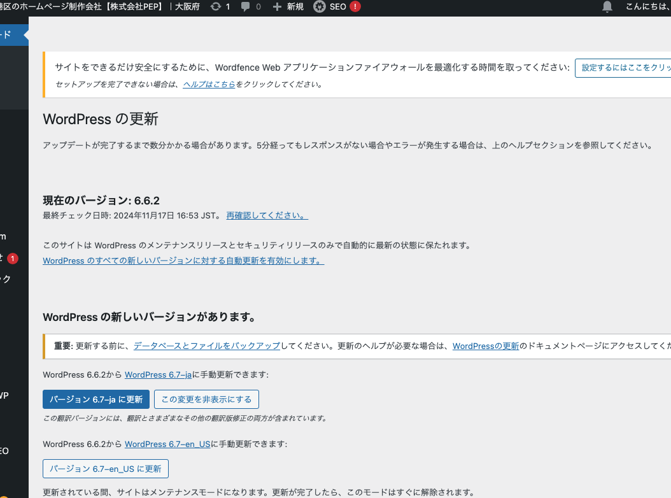Click the 現在のバージョン: 6.6.2 text
671x498 pixels.
101,201
